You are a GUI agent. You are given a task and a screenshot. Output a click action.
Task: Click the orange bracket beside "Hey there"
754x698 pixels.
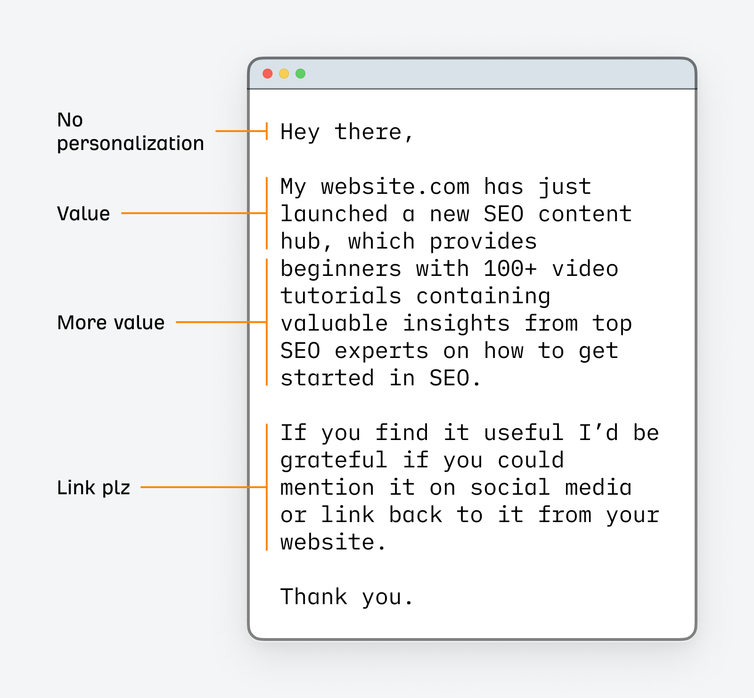[267, 131]
